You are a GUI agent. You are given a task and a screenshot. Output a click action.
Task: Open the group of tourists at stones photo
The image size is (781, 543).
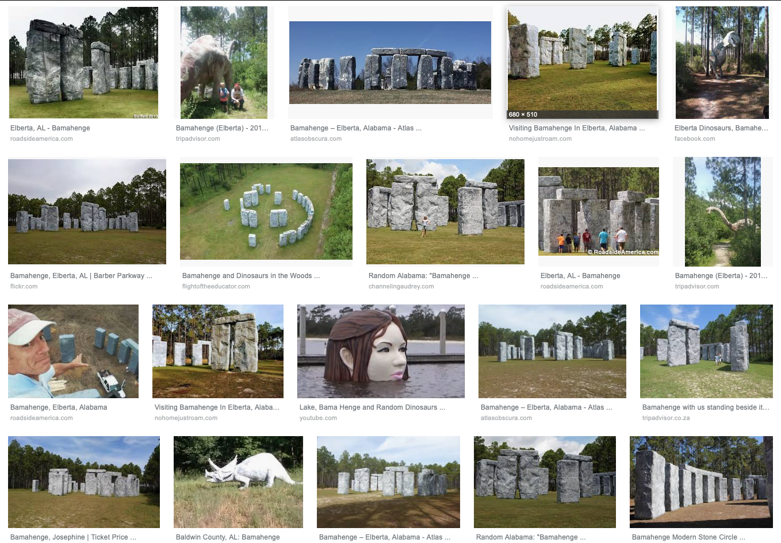[599, 211]
